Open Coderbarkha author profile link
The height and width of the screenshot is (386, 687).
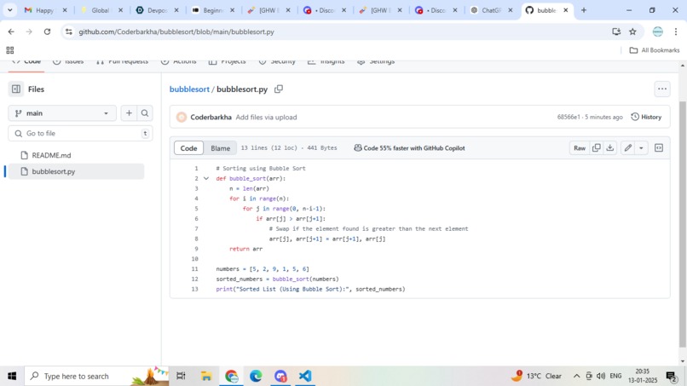211,117
